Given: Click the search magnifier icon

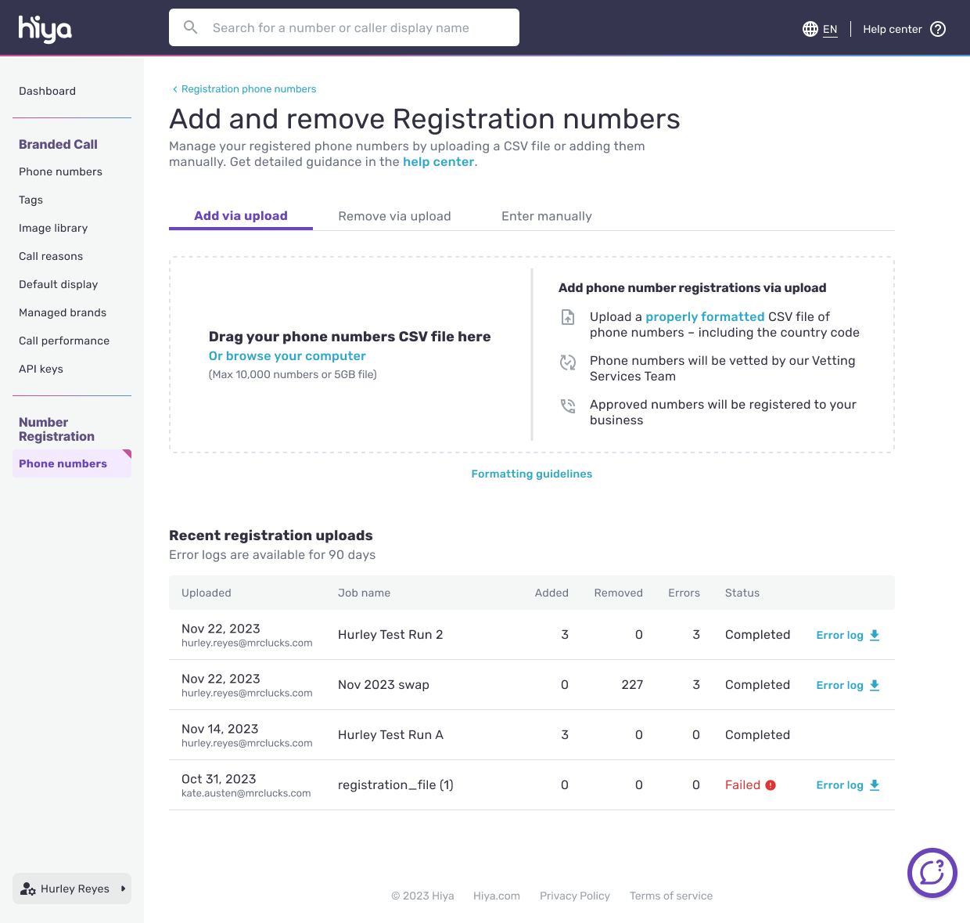Looking at the screenshot, I should [190, 27].
